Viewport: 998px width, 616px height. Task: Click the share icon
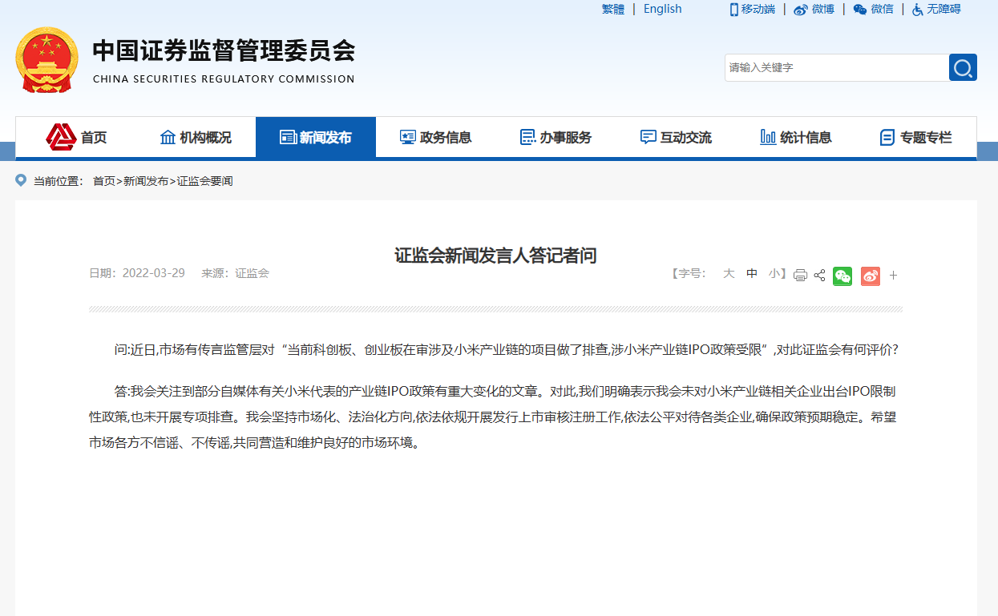click(x=819, y=276)
